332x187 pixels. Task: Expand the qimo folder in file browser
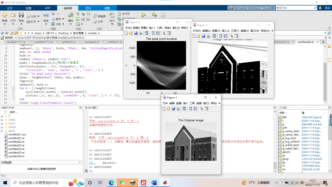[x=2, y=131]
